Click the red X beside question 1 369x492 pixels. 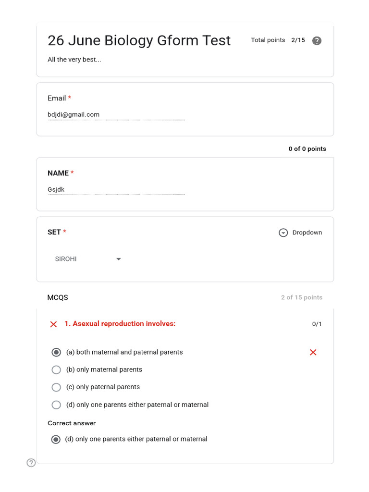tap(54, 324)
